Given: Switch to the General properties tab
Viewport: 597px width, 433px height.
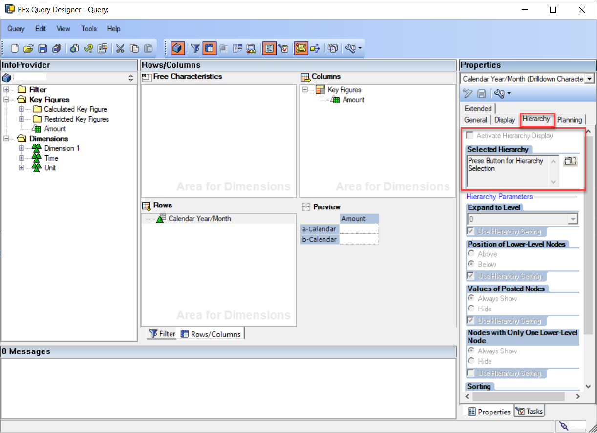Looking at the screenshot, I should click(475, 120).
